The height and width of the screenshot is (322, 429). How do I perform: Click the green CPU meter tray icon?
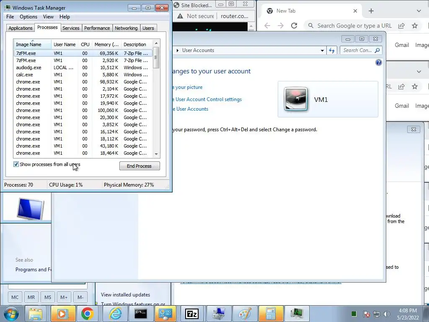point(354,314)
